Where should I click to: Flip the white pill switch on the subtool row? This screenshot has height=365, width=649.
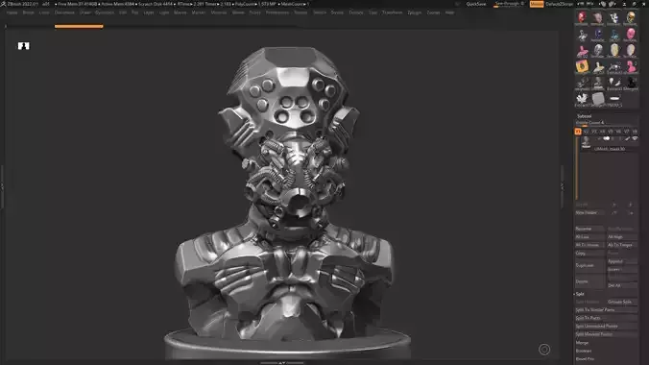607,138
